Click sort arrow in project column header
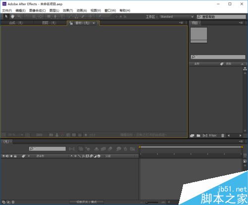248x205 pixels. click(242, 64)
